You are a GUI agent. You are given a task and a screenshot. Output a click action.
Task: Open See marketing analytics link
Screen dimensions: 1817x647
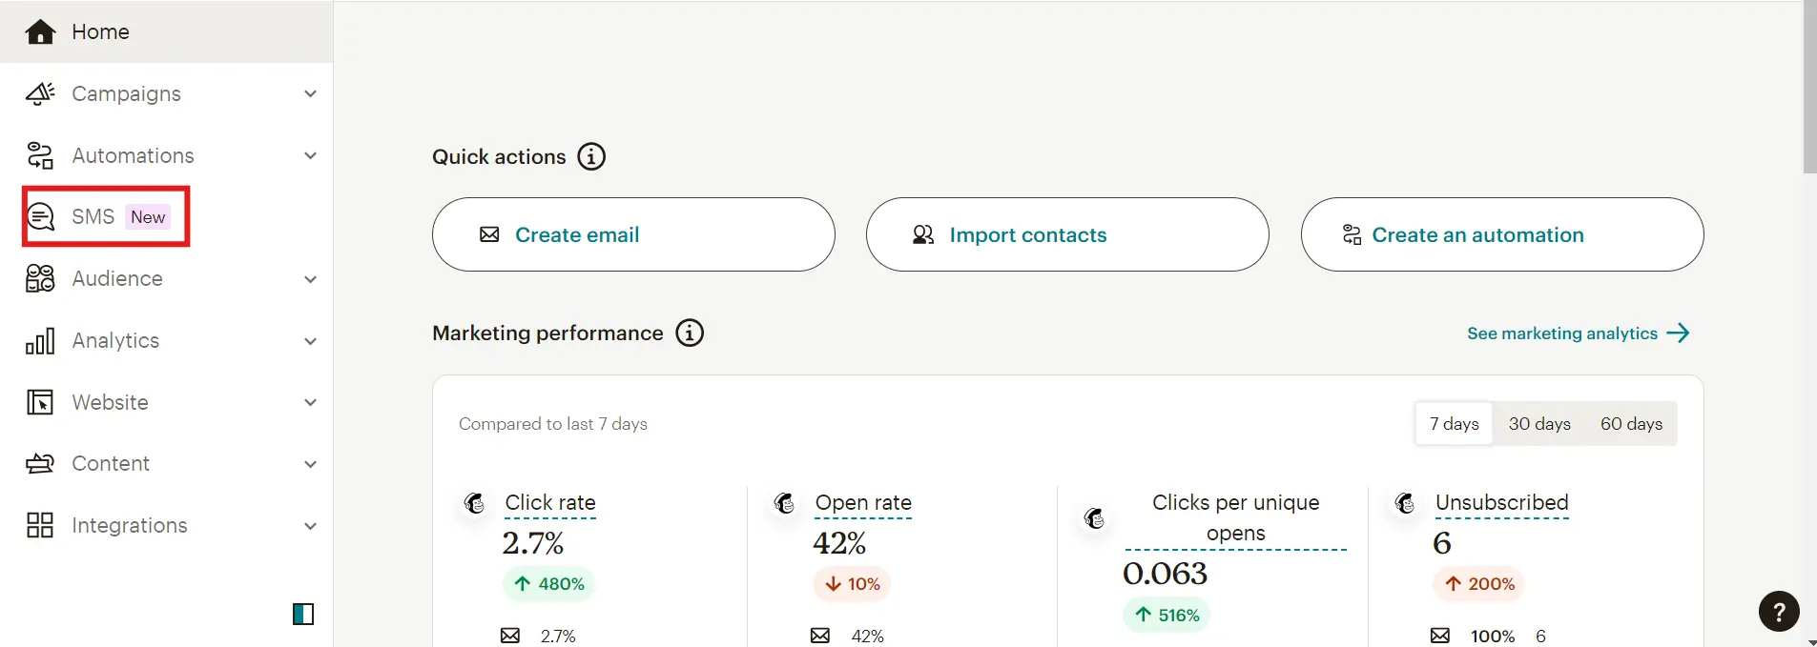pyautogui.click(x=1578, y=334)
